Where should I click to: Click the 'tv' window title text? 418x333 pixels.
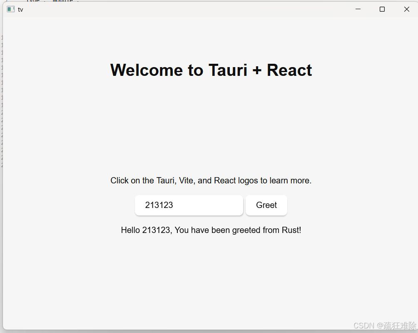[20, 10]
